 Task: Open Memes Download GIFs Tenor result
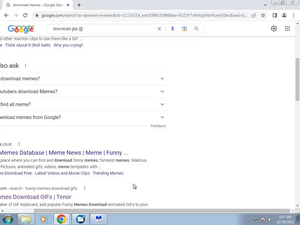[x=35, y=197]
